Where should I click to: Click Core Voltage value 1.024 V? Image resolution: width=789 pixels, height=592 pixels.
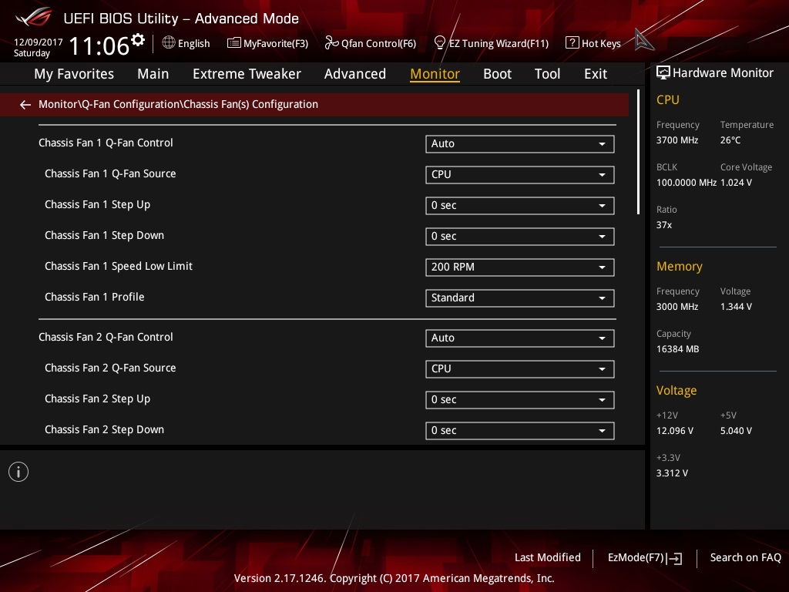pos(736,182)
